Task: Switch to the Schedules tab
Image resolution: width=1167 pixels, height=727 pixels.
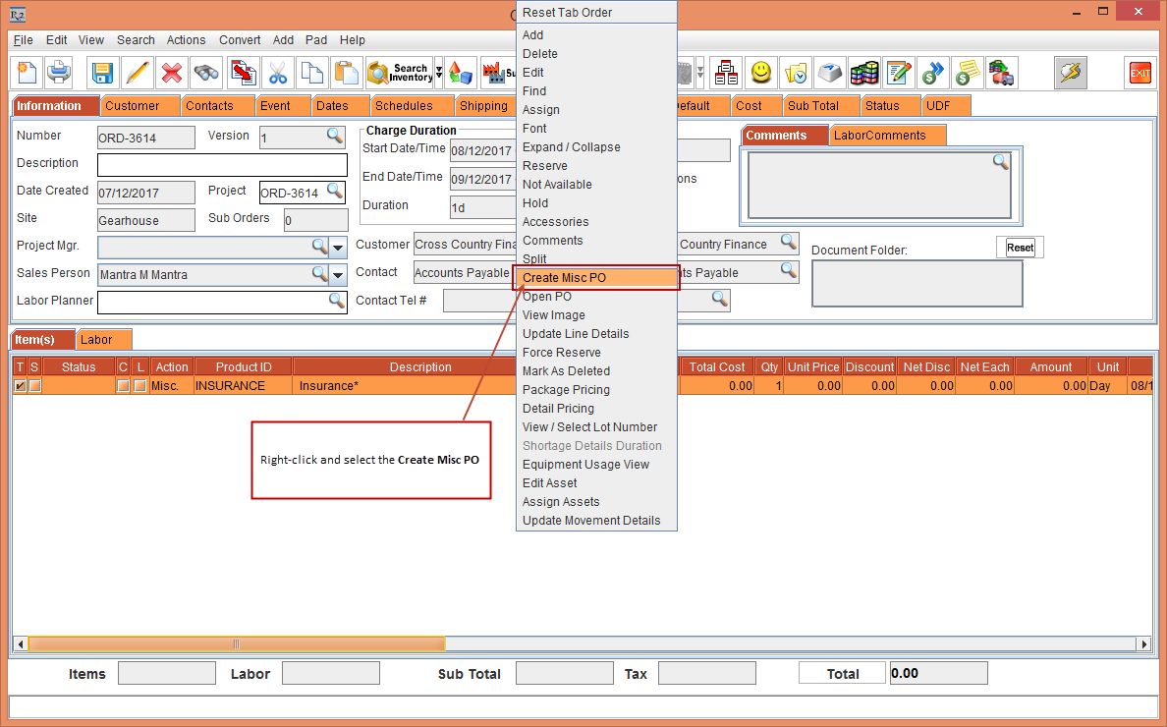Action: pyautogui.click(x=412, y=106)
